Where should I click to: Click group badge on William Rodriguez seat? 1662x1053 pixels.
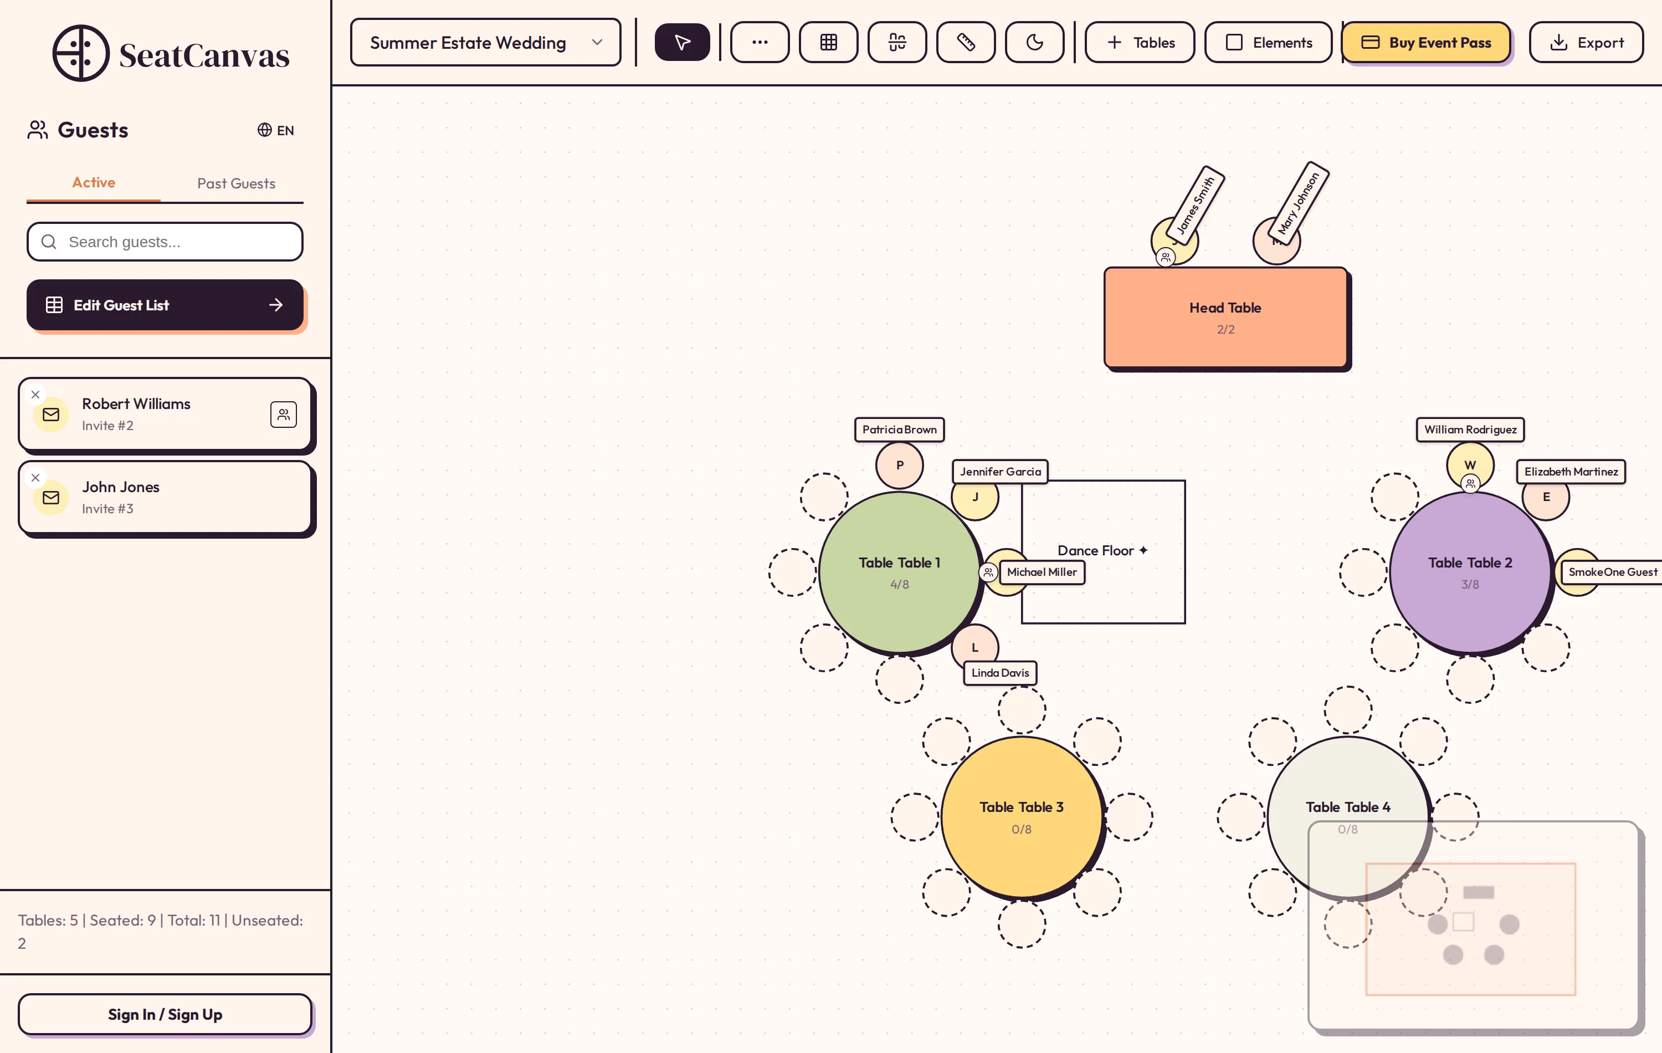pyautogui.click(x=1470, y=483)
